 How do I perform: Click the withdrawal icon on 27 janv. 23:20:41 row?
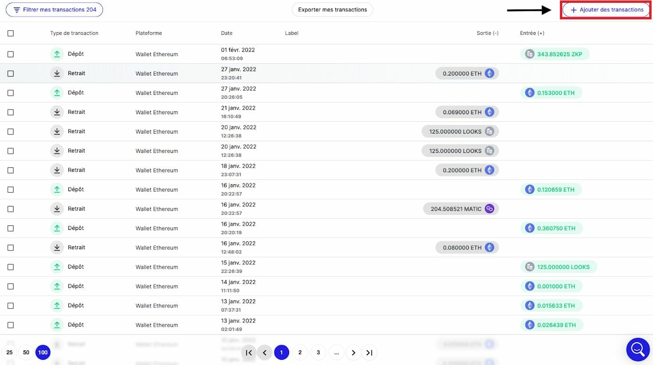57,73
